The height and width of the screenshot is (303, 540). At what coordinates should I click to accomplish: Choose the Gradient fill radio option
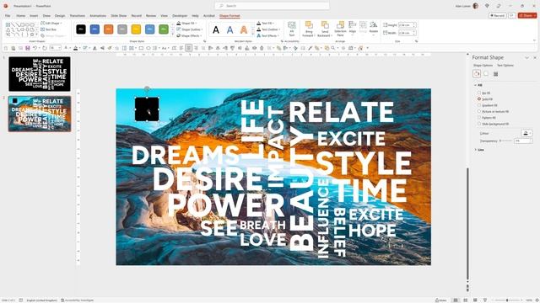tap(487, 105)
